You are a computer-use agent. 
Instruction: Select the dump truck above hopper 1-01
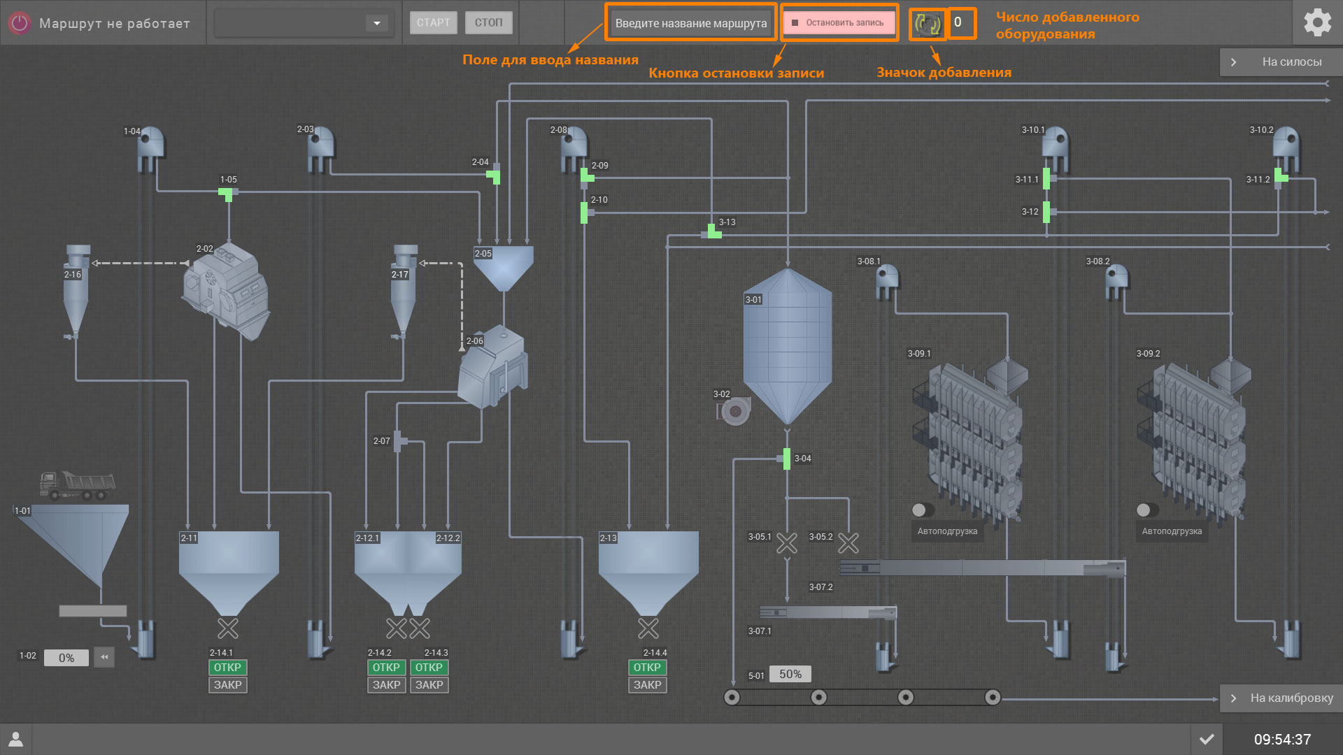(77, 484)
